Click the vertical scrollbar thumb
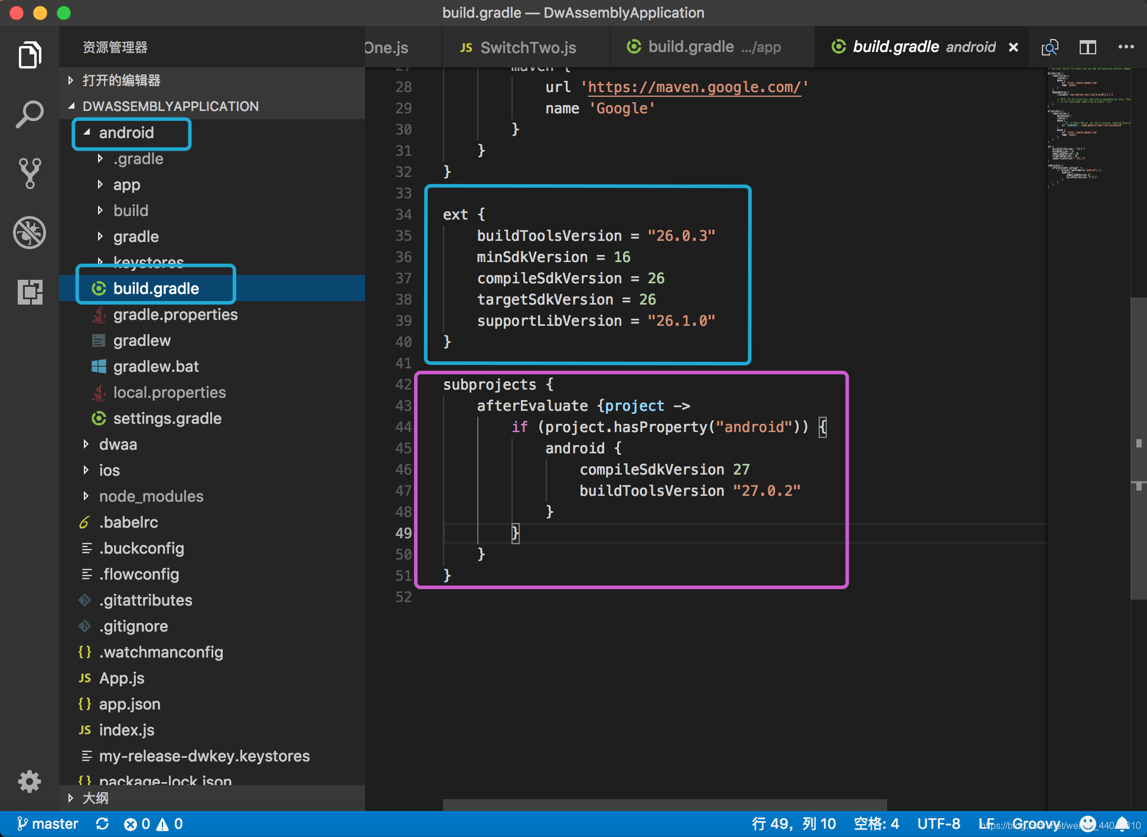 (x=1139, y=449)
